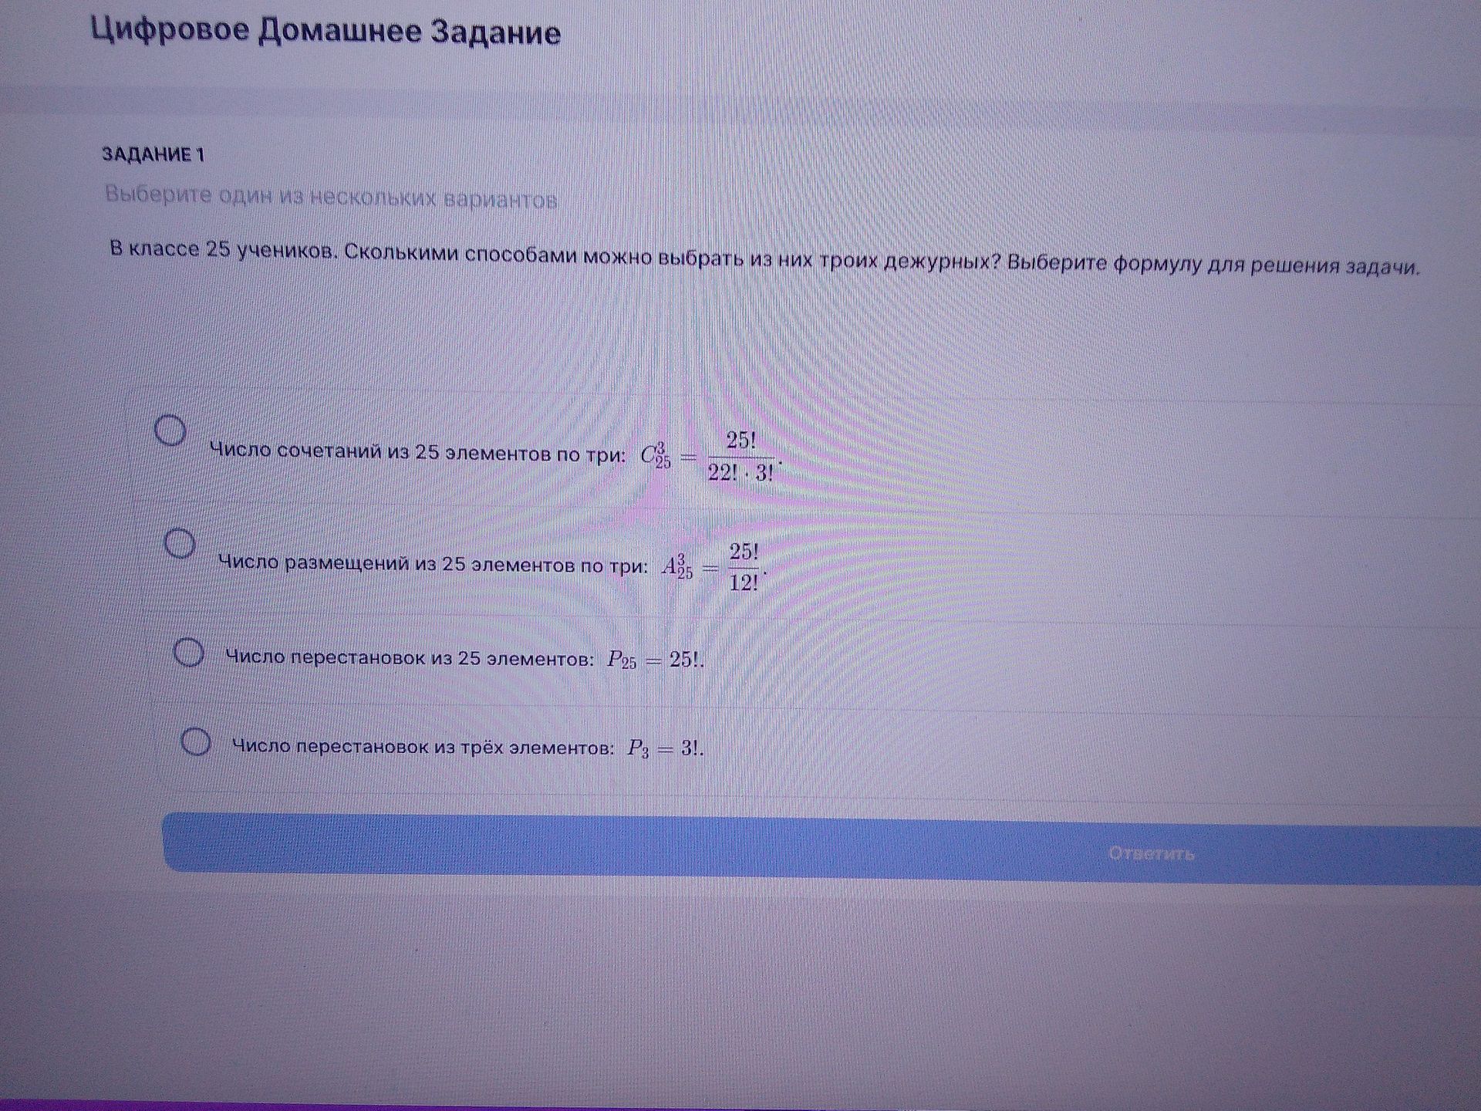The width and height of the screenshot is (1481, 1111).
Task: Click label 'Число сочетаний из 25 элементов по три'
Action: (x=419, y=452)
